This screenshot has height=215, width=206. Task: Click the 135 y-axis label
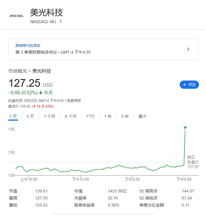click(11, 129)
